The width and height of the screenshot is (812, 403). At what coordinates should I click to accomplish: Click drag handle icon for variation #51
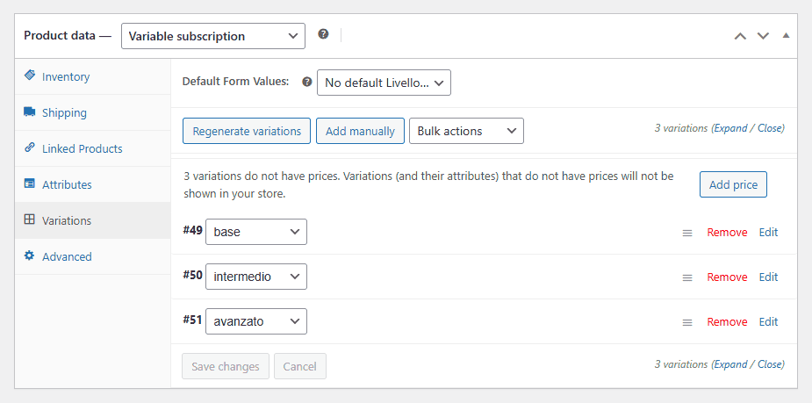687,323
